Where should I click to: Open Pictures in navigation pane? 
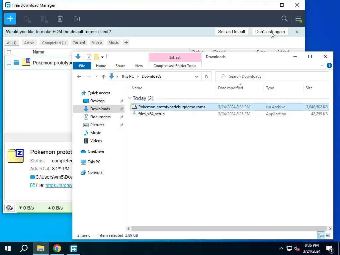(x=97, y=125)
